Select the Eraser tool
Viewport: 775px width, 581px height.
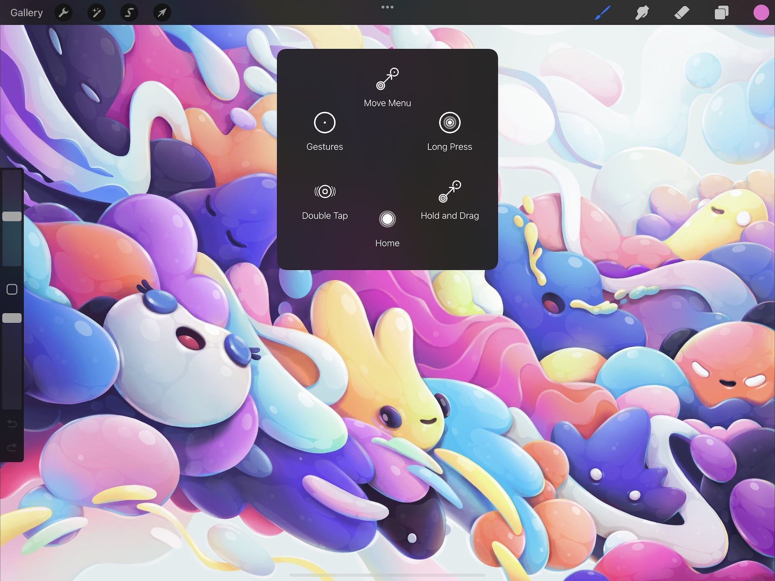682,13
